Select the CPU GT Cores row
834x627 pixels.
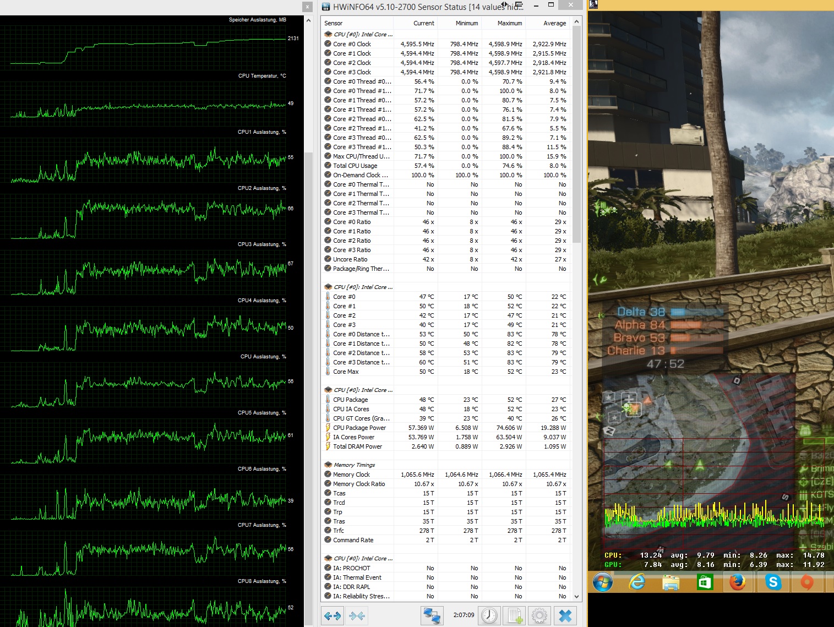(445, 418)
